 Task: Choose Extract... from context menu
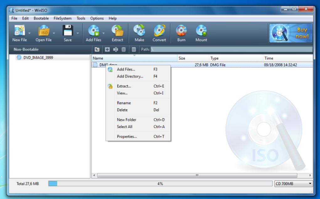pyautogui.click(x=138, y=86)
